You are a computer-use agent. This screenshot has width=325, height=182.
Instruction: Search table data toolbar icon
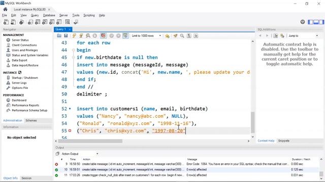(x=68, y=22)
